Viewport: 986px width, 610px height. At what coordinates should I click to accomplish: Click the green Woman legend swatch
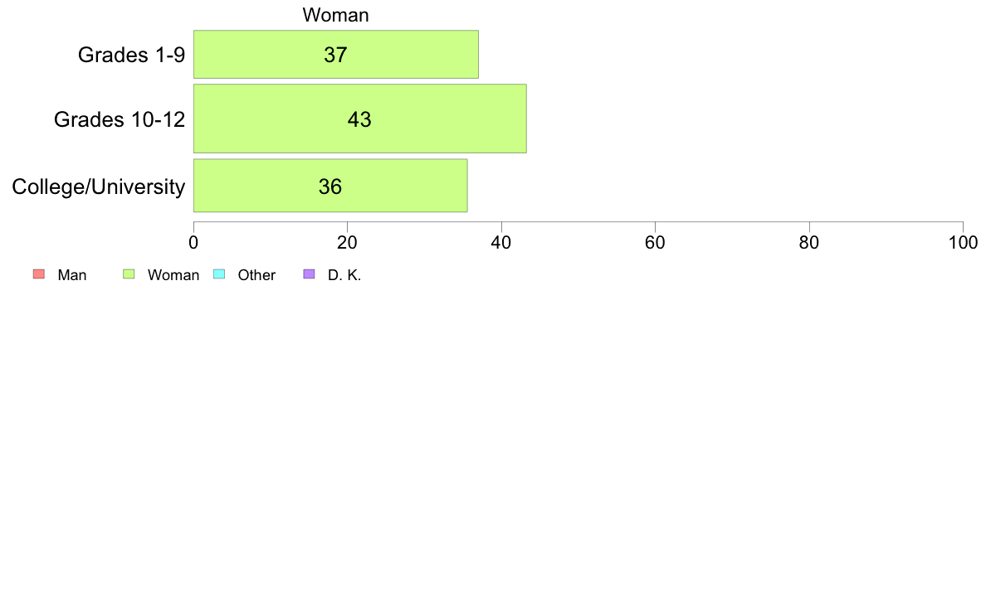[x=129, y=274]
